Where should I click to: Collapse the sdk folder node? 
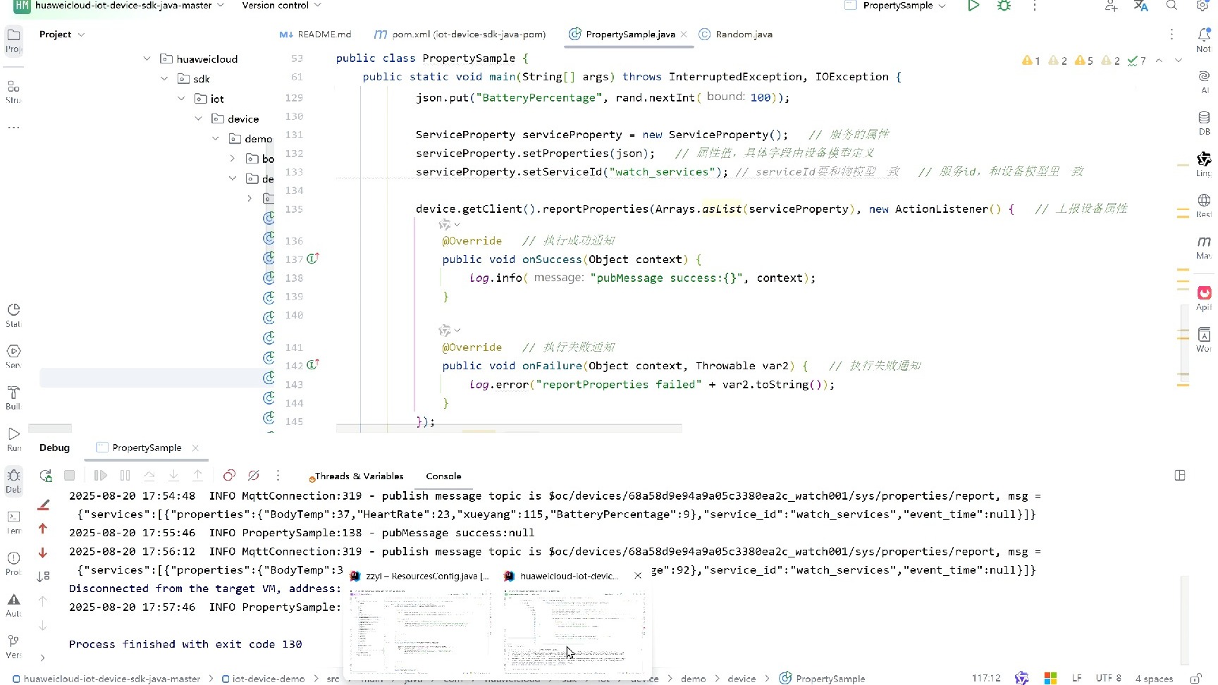coord(164,79)
